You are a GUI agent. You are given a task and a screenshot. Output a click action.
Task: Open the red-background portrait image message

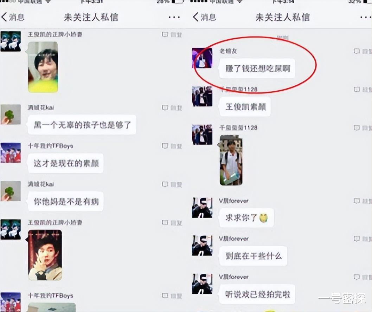point(45,255)
